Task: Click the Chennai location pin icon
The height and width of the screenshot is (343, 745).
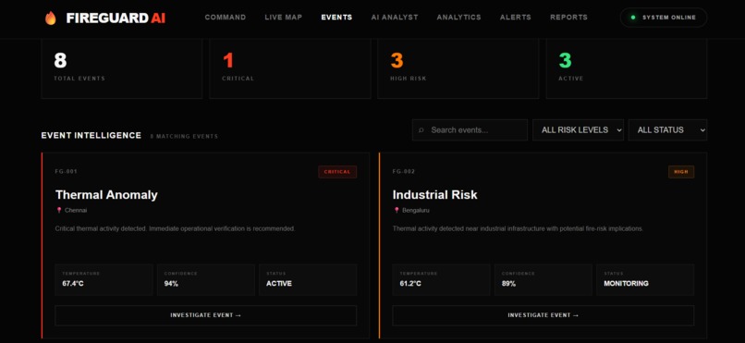Action: coord(59,210)
